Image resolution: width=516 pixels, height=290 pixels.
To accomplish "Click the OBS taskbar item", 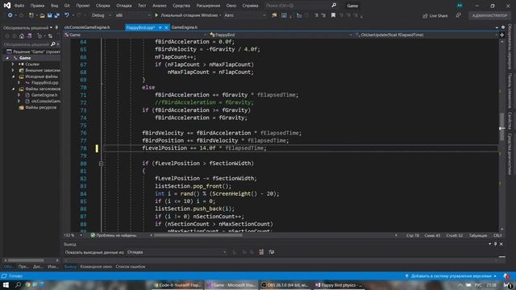I will point(285,285).
